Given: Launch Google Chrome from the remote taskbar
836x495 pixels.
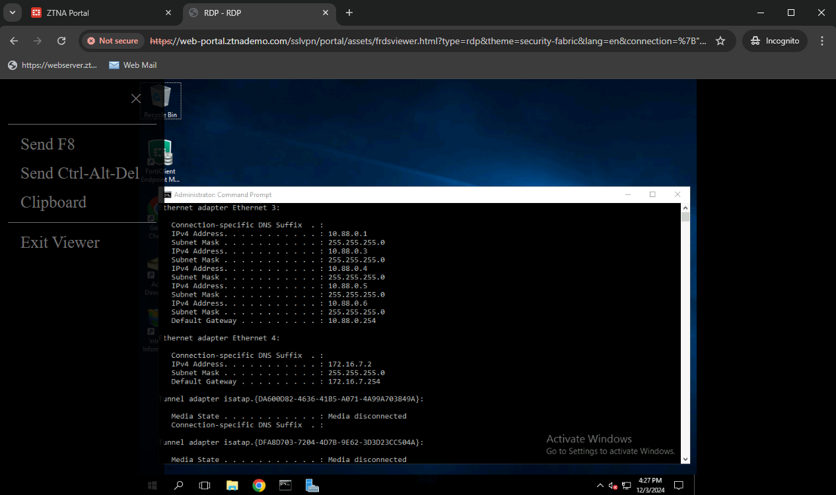Looking at the screenshot, I should [x=259, y=485].
